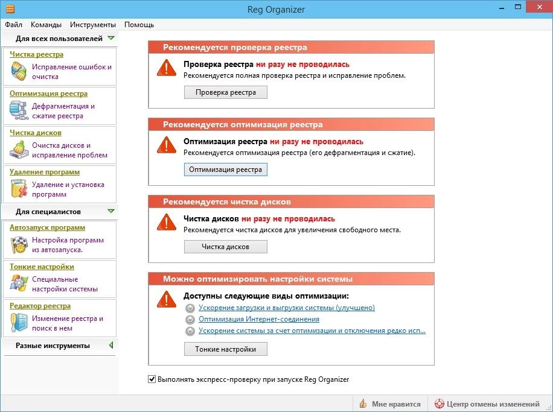Click the Чистка дисков button
This screenshot has width=553, height=412.
pyautogui.click(x=226, y=247)
